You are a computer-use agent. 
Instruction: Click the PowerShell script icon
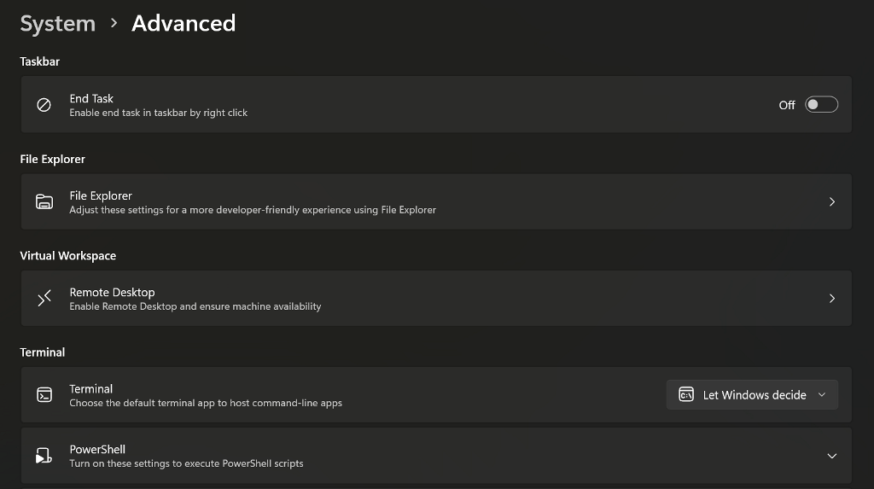coord(44,457)
